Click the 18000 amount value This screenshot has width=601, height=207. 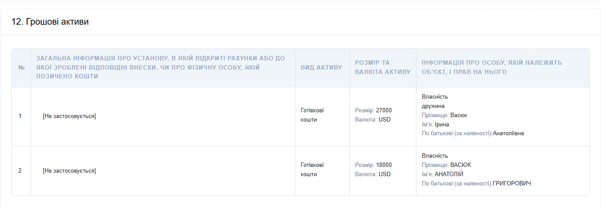[x=384, y=165]
